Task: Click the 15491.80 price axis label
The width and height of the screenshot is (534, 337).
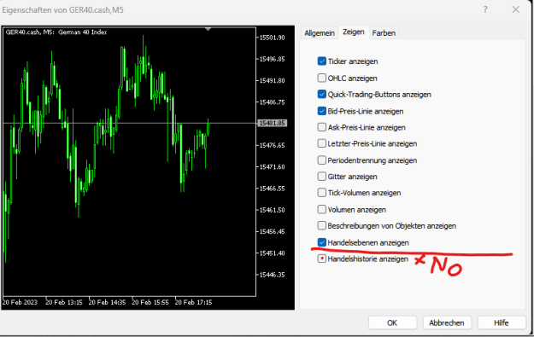Action: point(272,80)
